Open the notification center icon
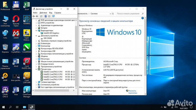This screenshot has width=196, height=110. coord(191,107)
